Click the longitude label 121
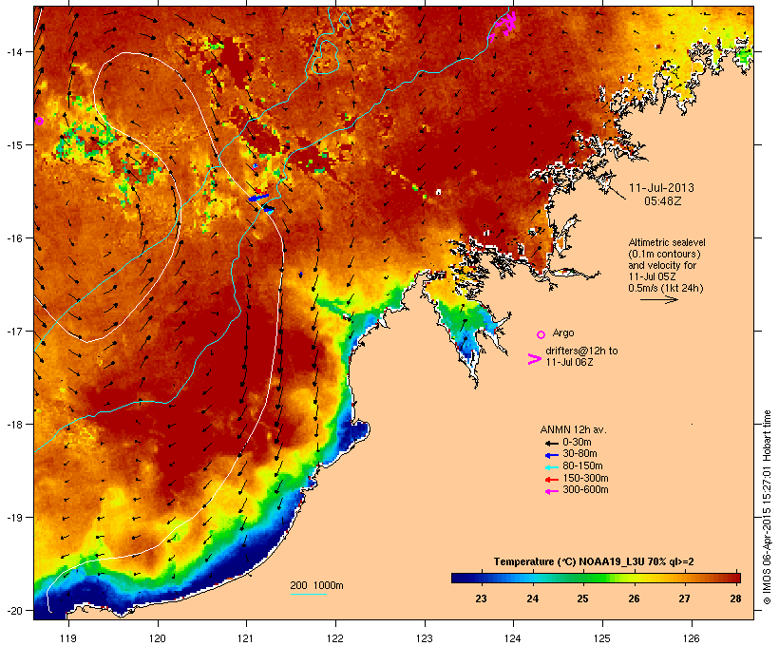Viewport: 779px width, 646px height. point(246,638)
